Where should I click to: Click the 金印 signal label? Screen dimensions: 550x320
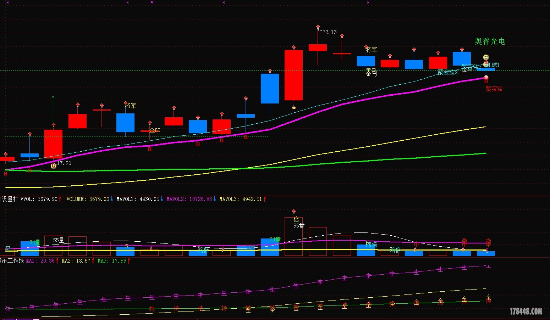pyautogui.click(x=155, y=130)
